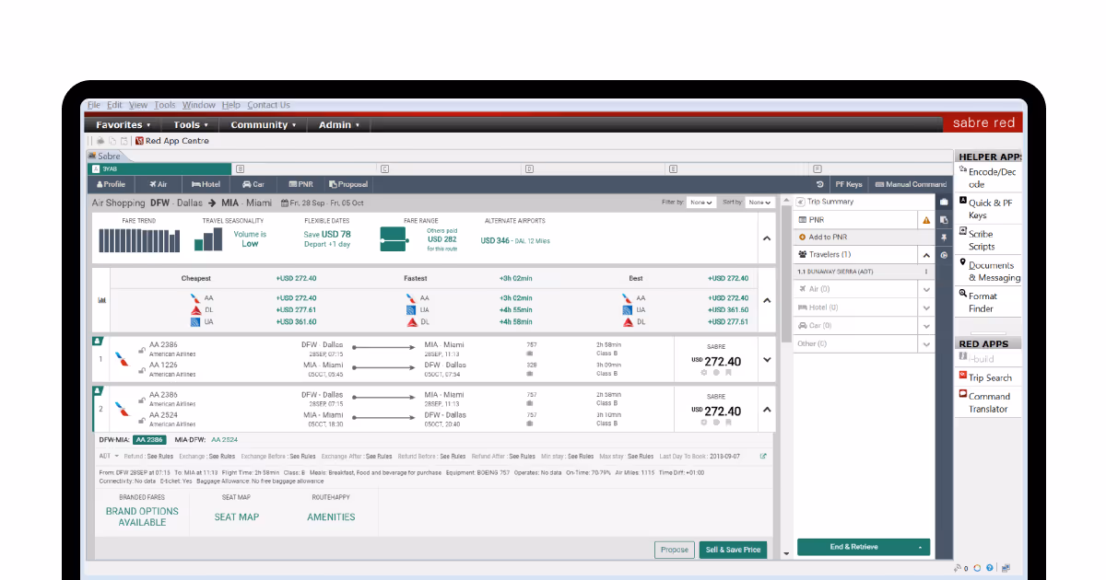The height and width of the screenshot is (580, 1106).
Task: Open the ADT passenger type dropdown
Action: [109, 456]
